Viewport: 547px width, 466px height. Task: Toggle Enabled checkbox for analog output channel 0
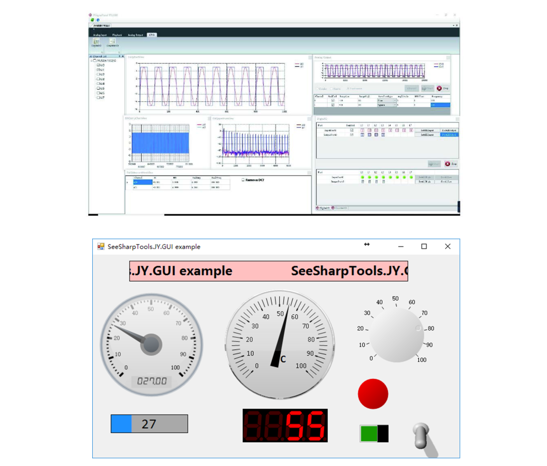333,100
